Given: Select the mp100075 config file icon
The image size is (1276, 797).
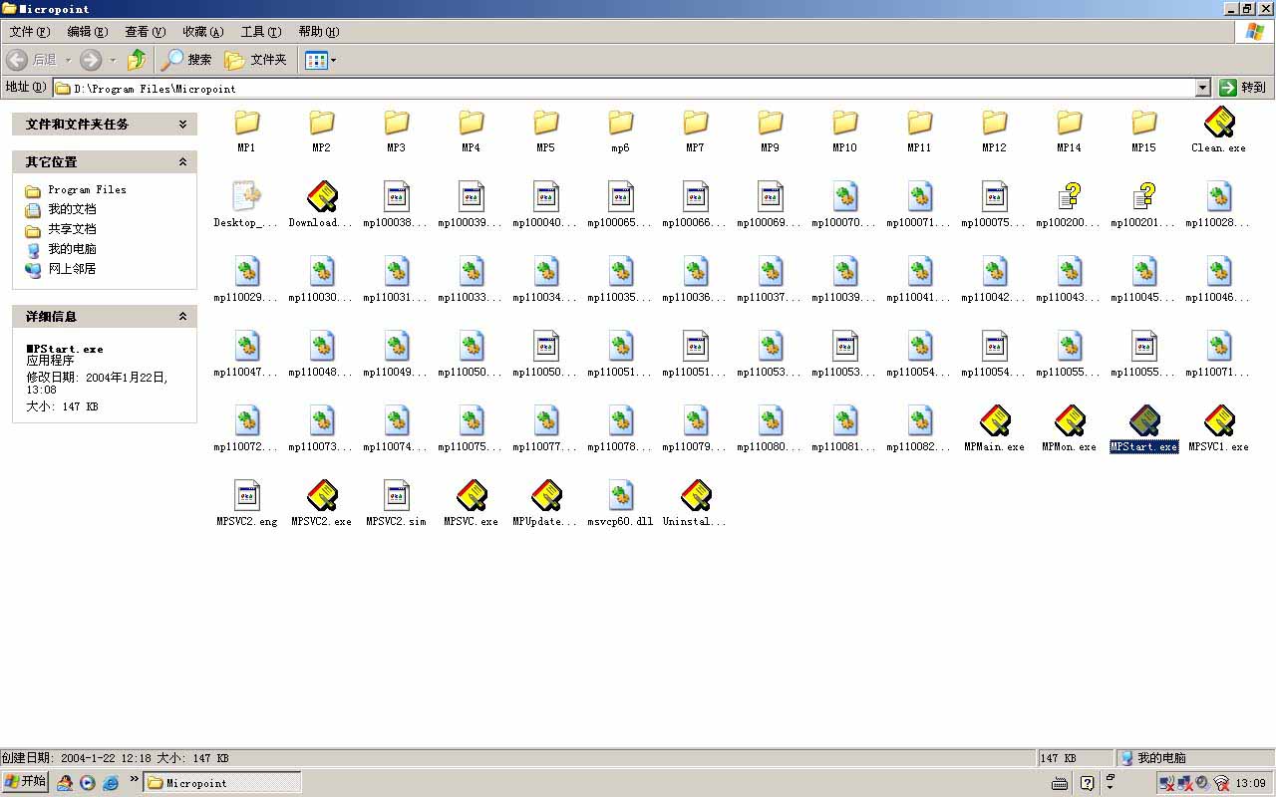Looking at the screenshot, I should click(994, 197).
